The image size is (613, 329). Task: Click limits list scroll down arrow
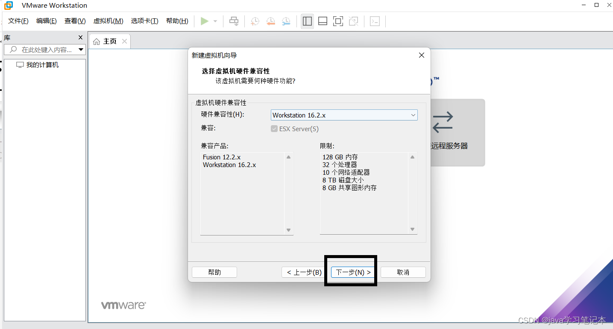tap(413, 229)
